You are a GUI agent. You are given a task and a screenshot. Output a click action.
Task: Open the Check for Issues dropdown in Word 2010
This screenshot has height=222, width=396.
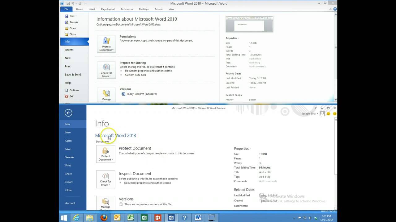click(106, 70)
